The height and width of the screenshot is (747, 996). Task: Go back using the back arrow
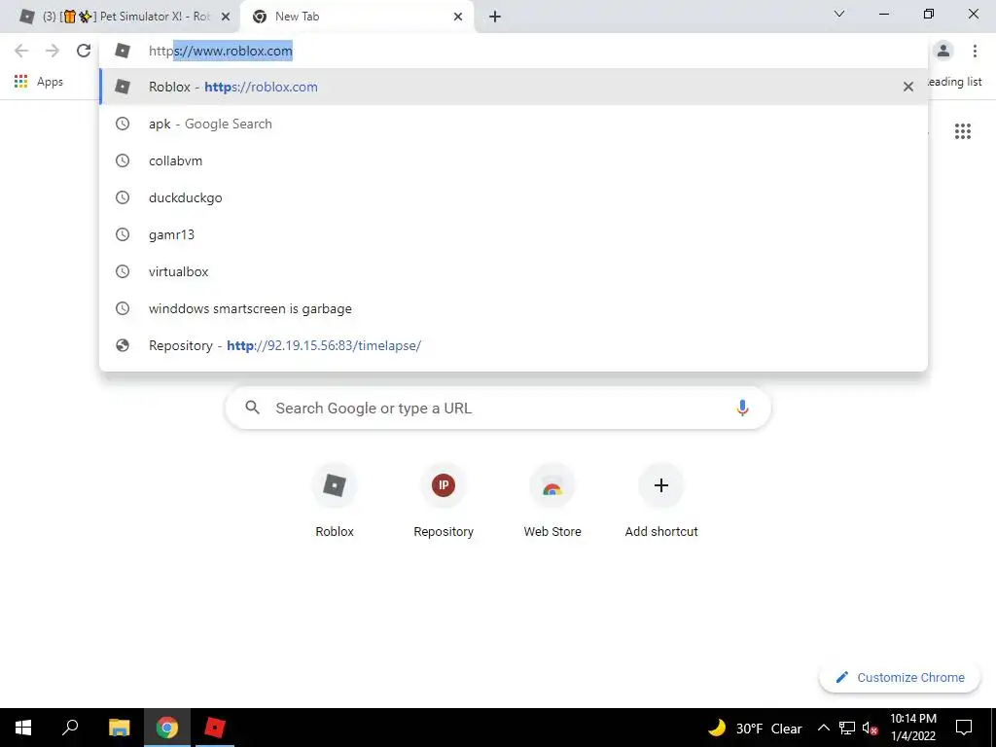coord(21,51)
